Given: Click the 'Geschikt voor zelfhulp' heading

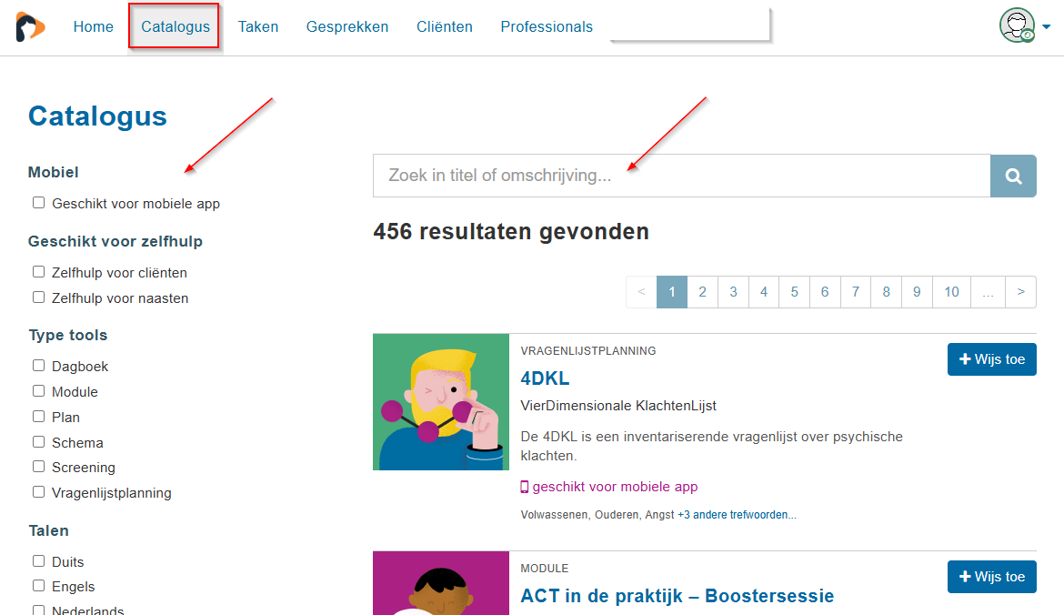Looking at the screenshot, I should click(115, 242).
